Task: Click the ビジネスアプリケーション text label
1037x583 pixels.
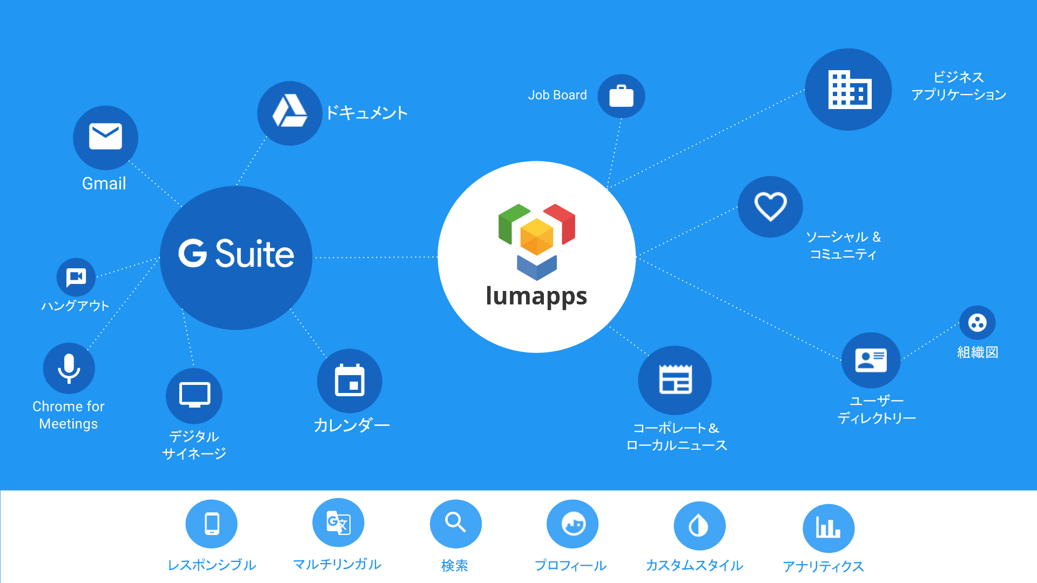Action: tap(959, 86)
